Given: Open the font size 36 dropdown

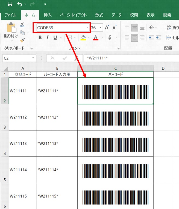Looking at the screenshot, I should pyautogui.click(x=101, y=28).
